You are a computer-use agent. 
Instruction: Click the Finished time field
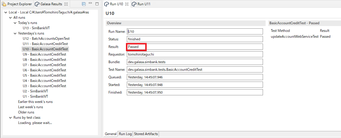(x=195, y=92)
